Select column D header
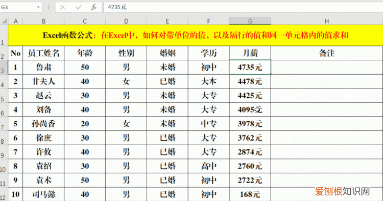 click(126, 21)
